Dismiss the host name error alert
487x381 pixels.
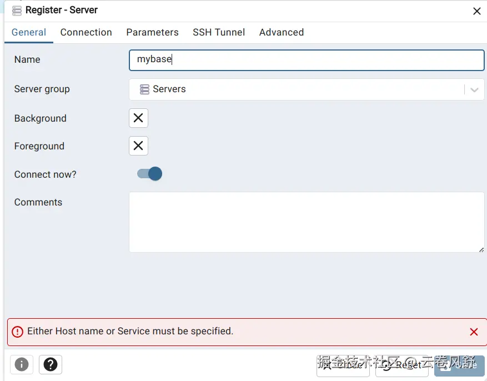tap(474, 332)
